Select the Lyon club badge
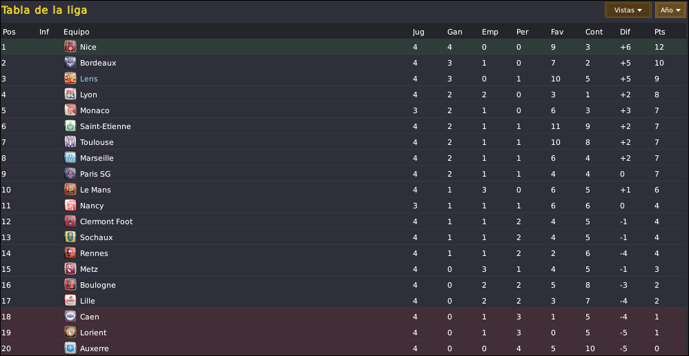 (70, 95)
